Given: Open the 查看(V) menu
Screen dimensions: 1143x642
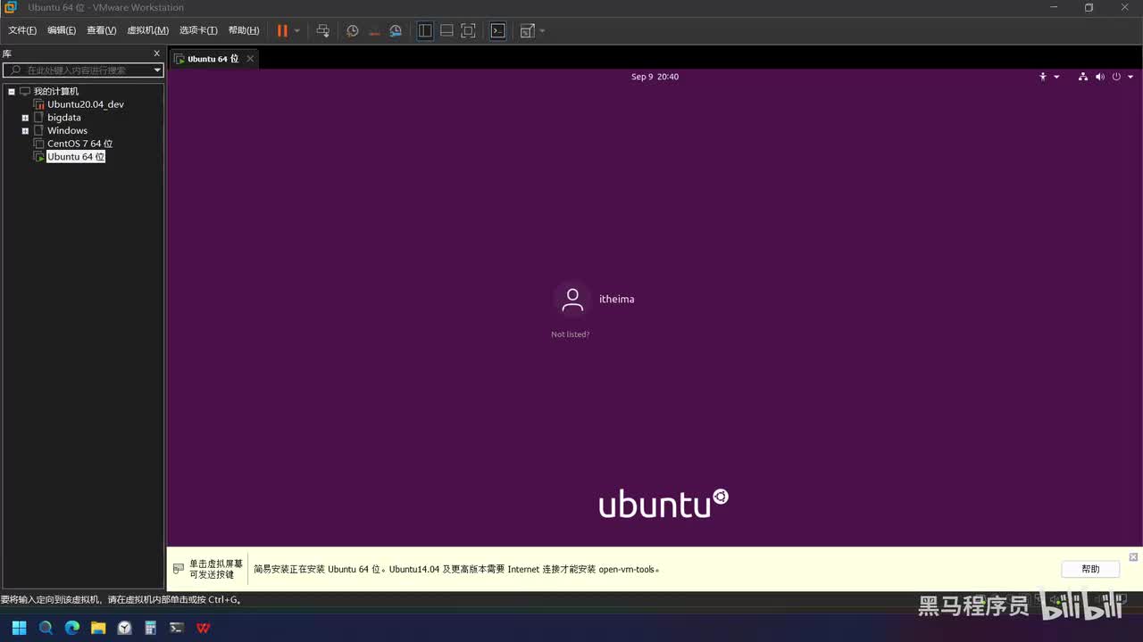Looking at the screenshot, I should pyautogui.click(x=101, y=30).
